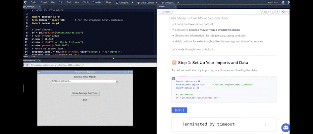Screen dimensions: 313x134
Task: Click the refresh icon in preview bar
Action: pos(28,65)
